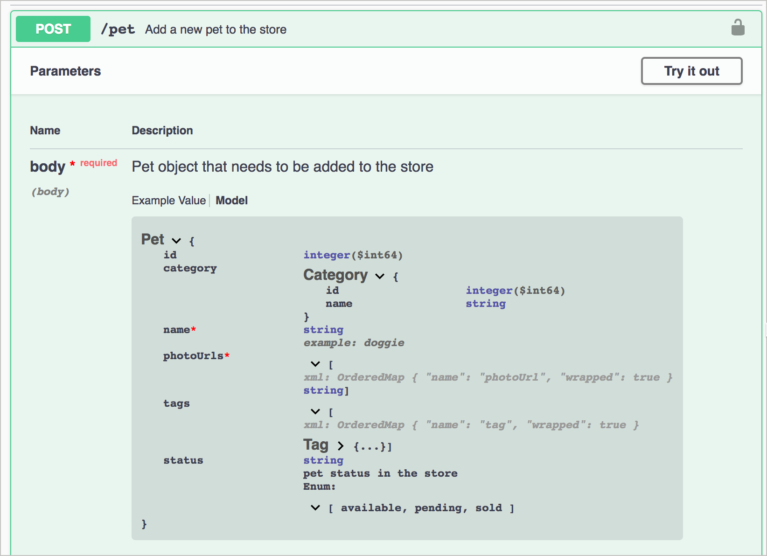Click the Parameters section heading
767x556 pixels.
(65, 71)
